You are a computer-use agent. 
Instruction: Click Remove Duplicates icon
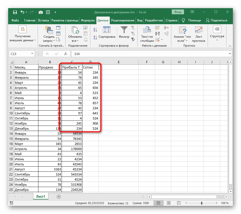157,34
